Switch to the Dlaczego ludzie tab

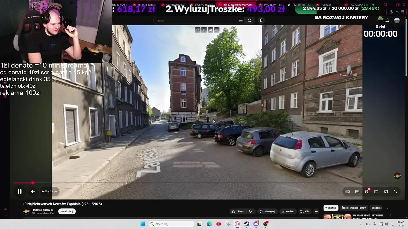pos(173,5)
